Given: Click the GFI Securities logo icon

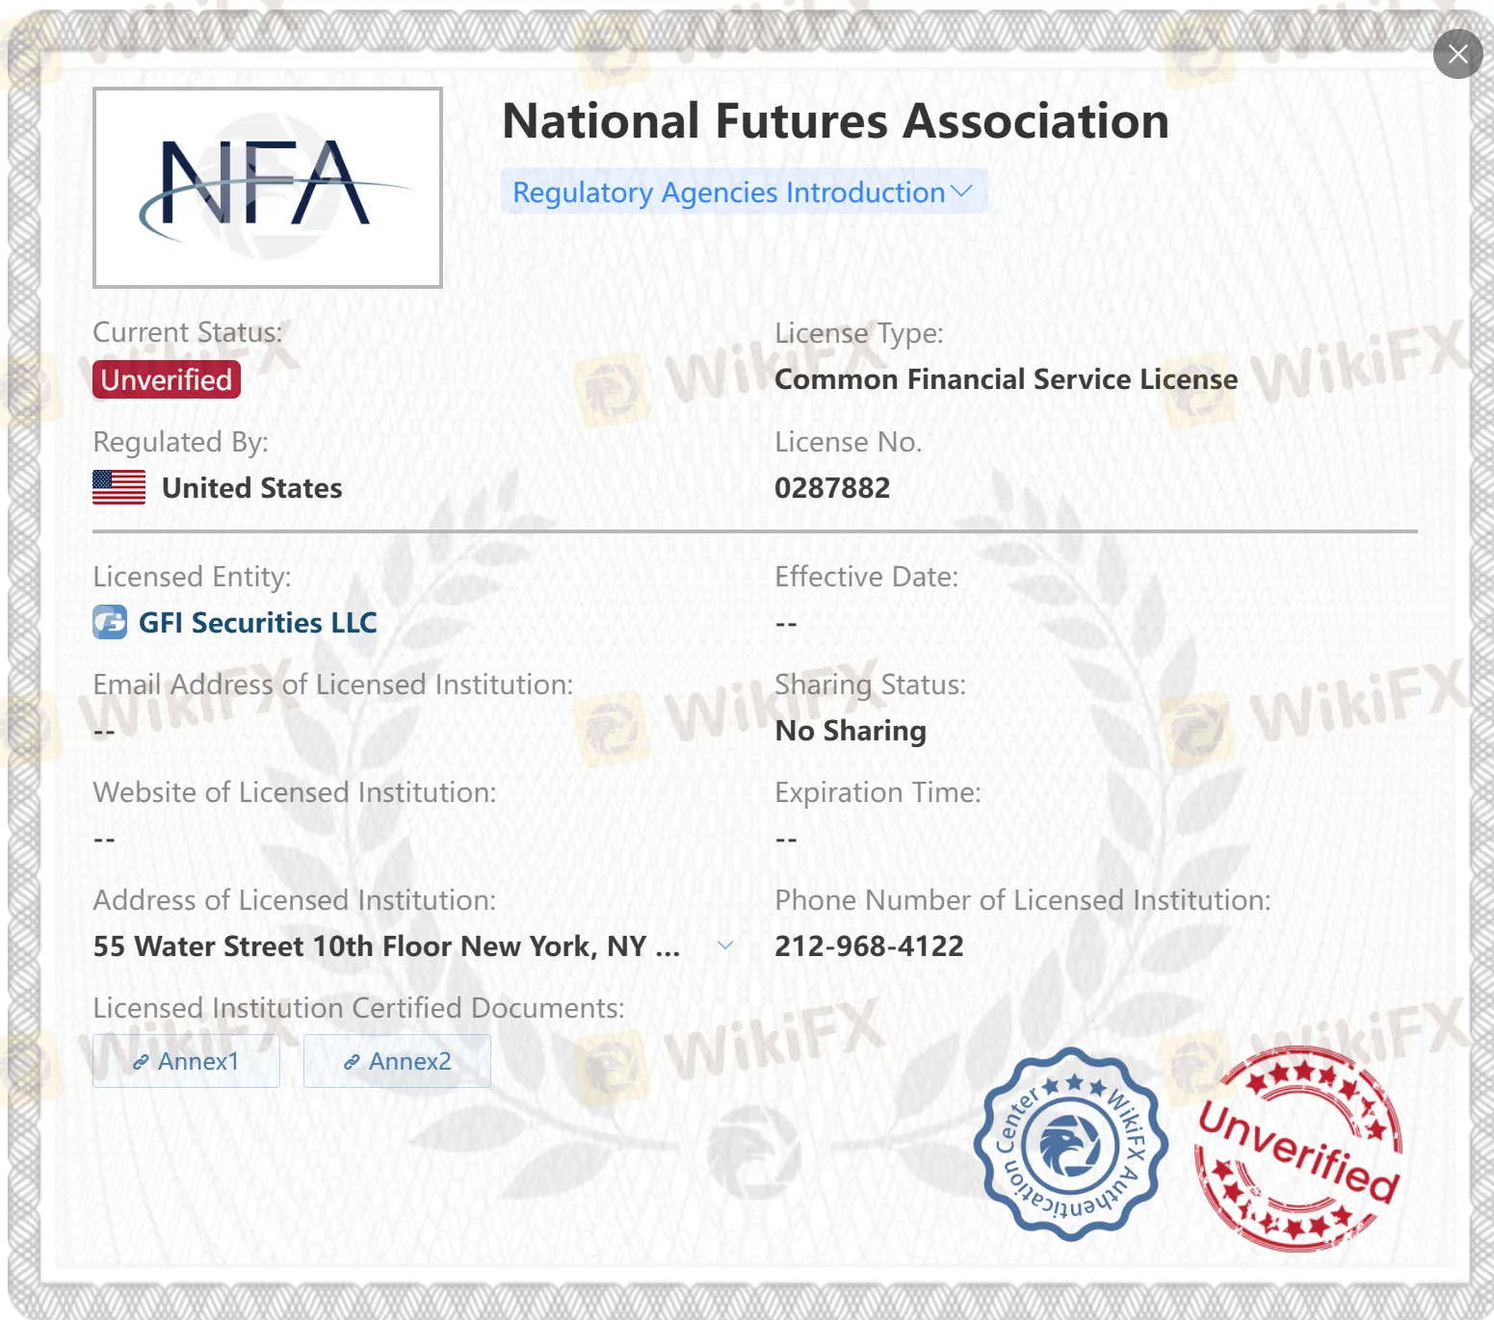Looking at the screenshot, I should [x=110, y=622].
